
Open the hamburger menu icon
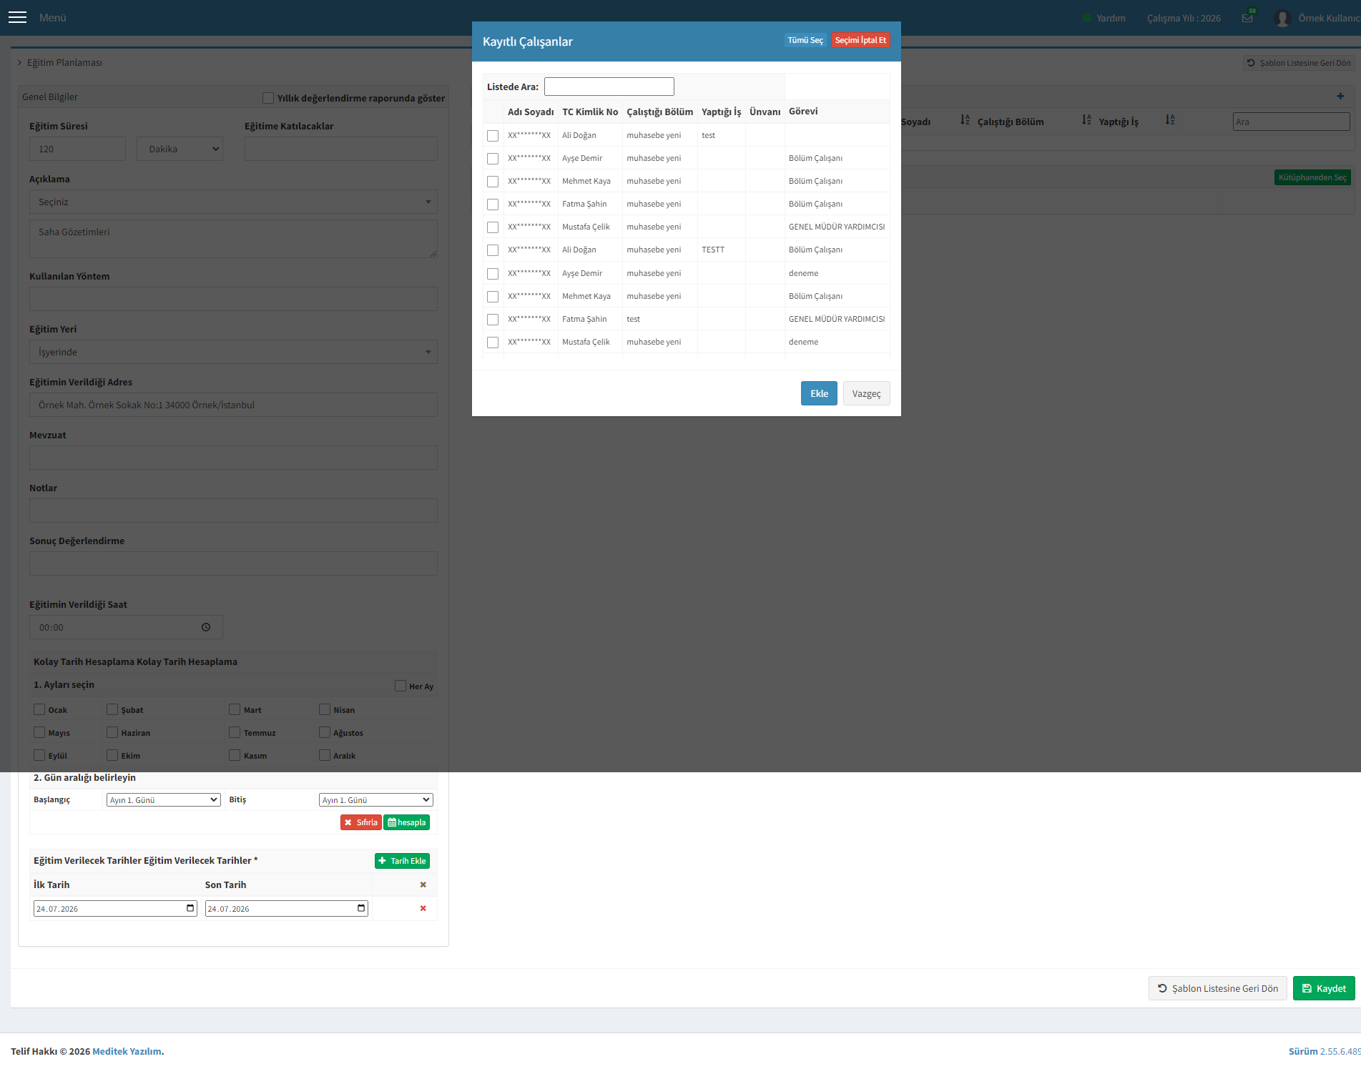(17, 17)
